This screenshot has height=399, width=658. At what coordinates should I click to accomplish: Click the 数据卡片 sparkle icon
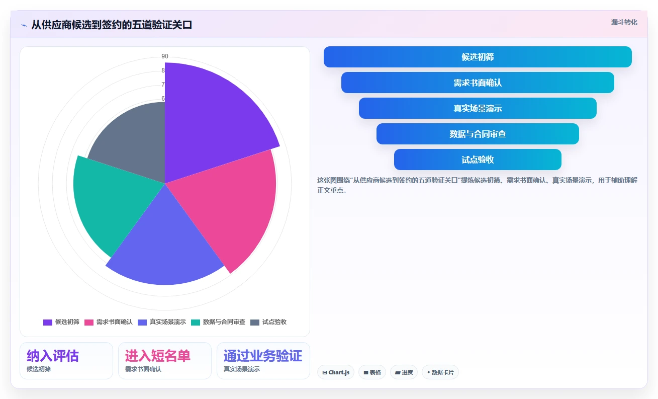click(429, 373)
